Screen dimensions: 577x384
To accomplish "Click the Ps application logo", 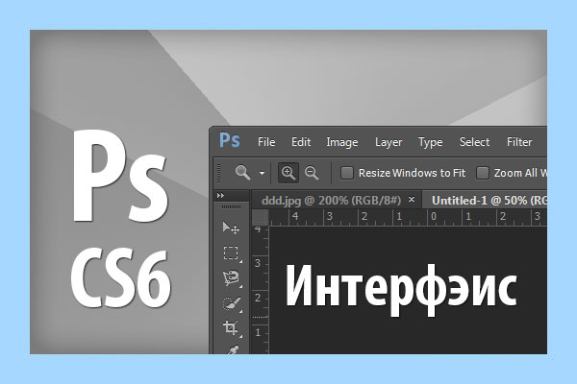I will pos(230,140).
